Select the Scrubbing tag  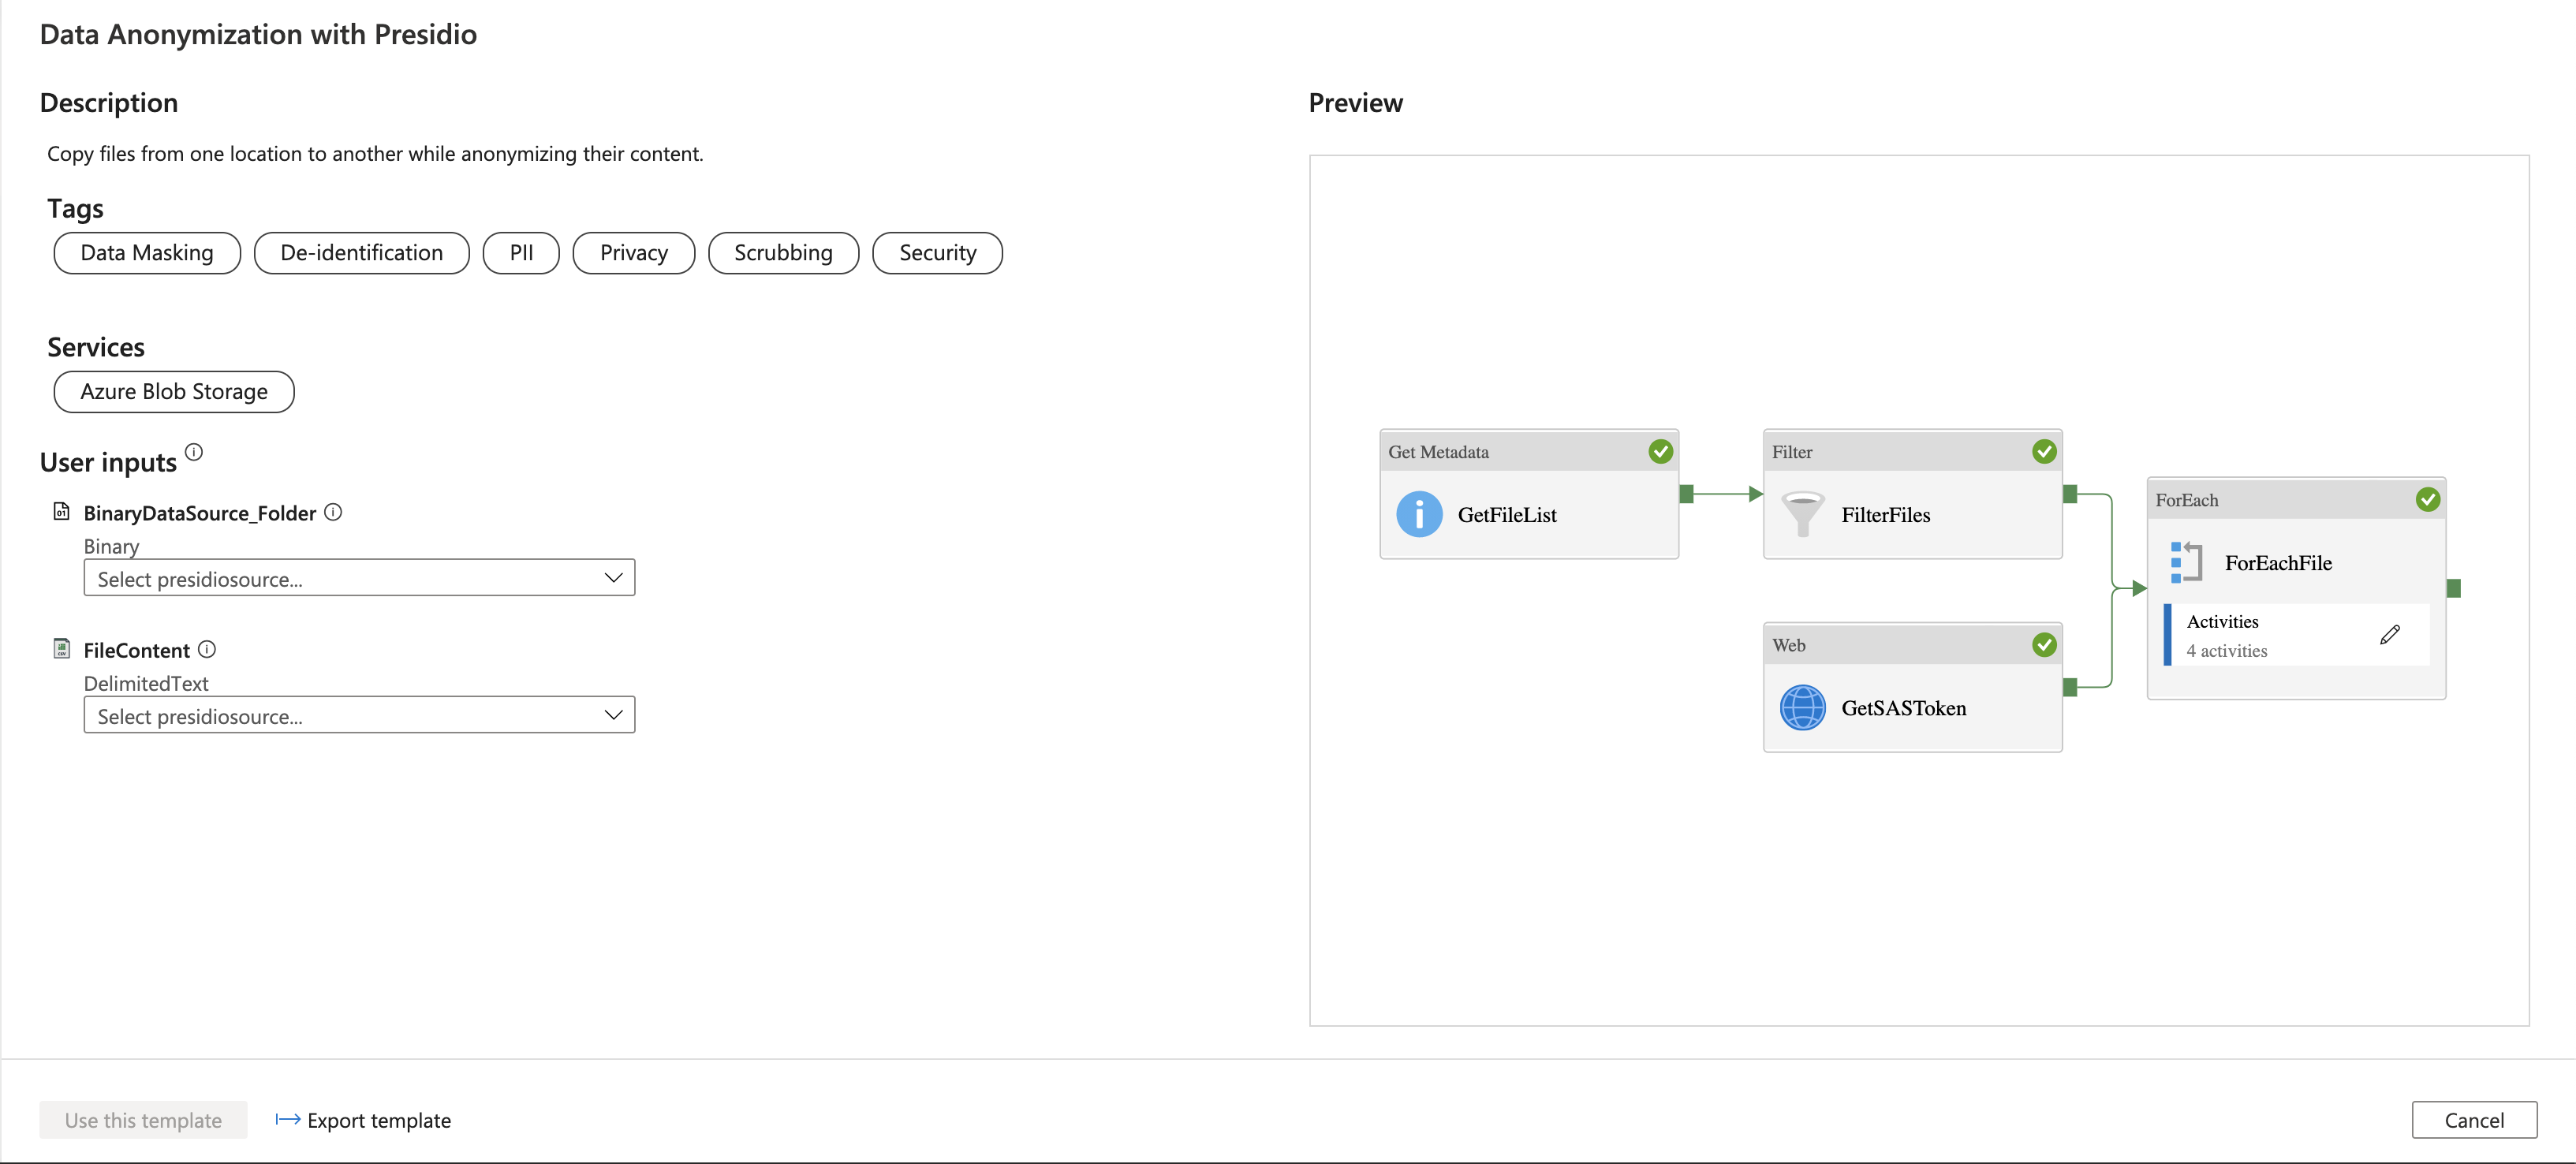tap(784, 253)
